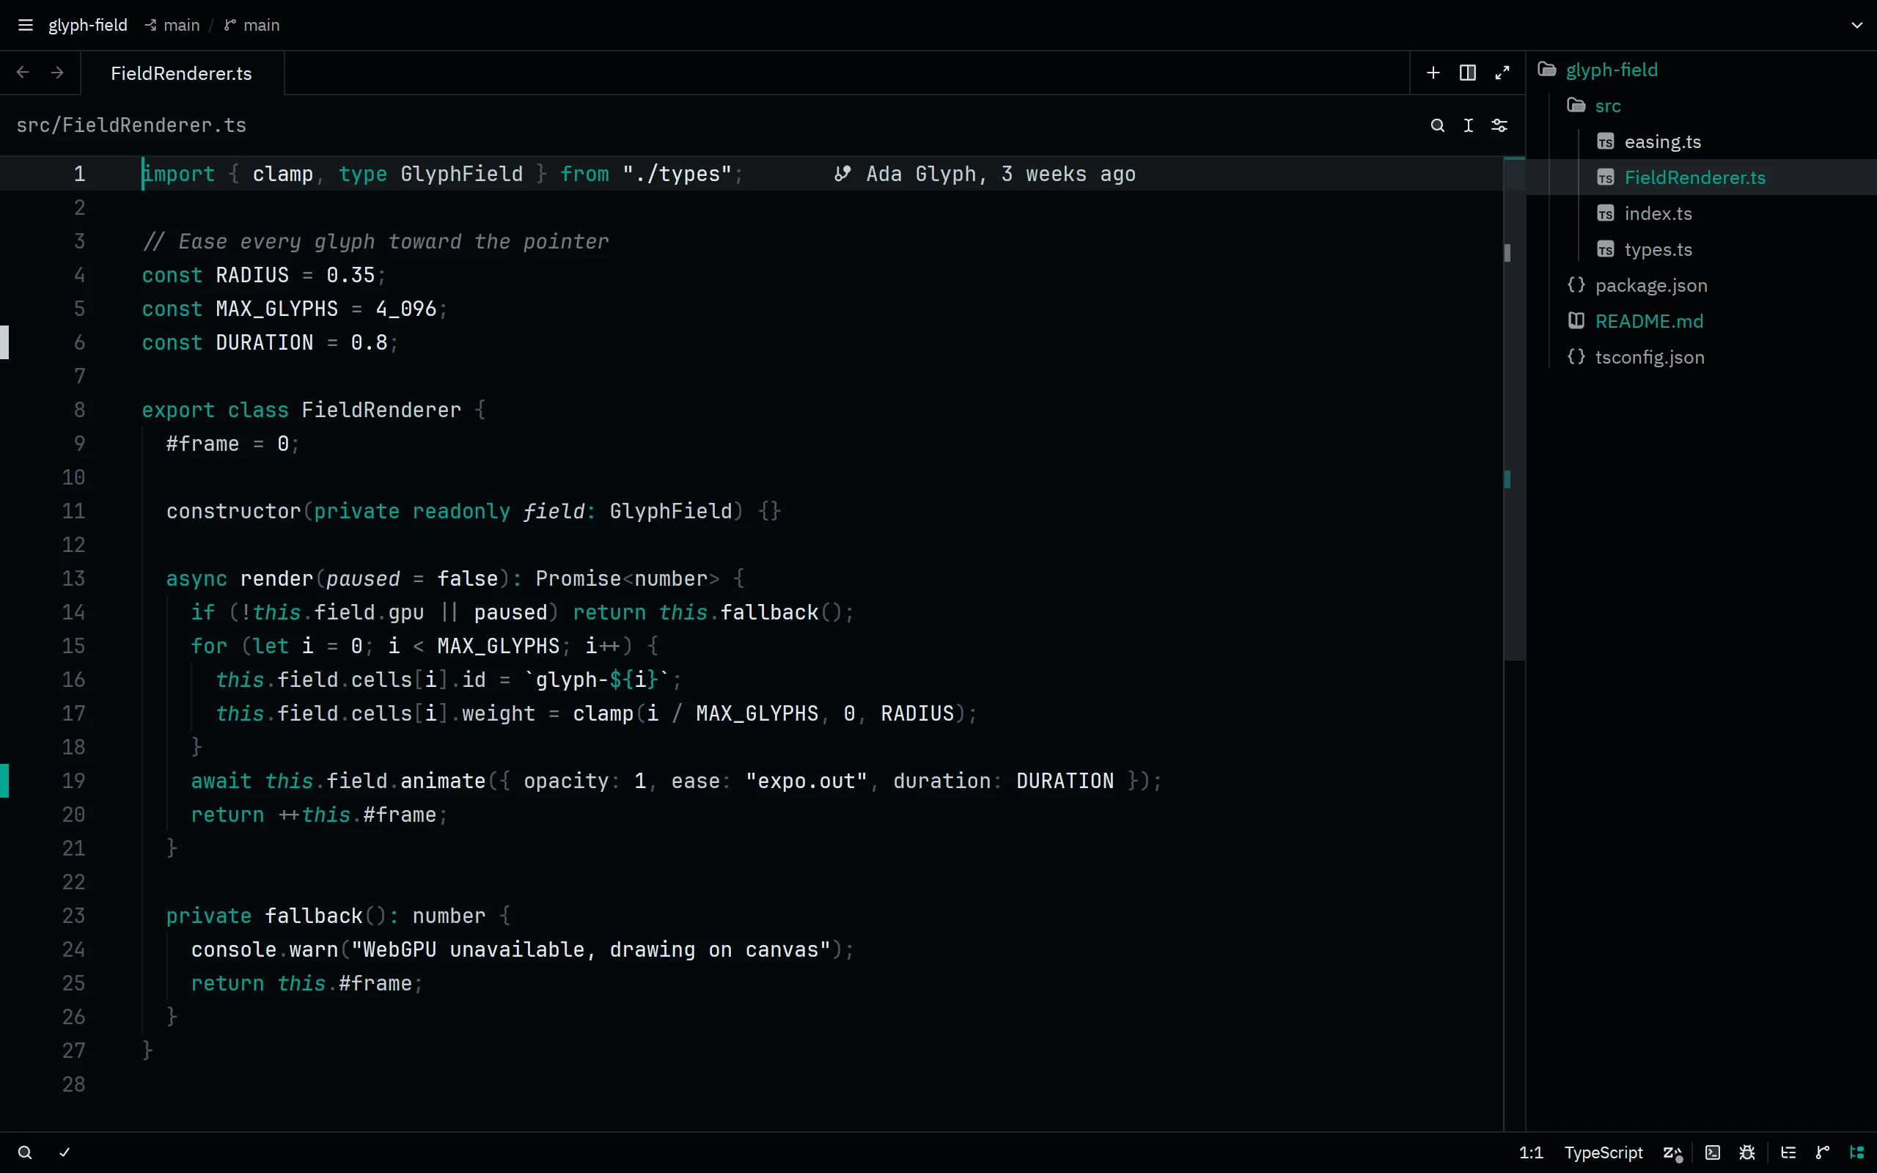1877x1173 pixels.
Task: Go forward with the right arrow
Action: [x=57, y=72]
